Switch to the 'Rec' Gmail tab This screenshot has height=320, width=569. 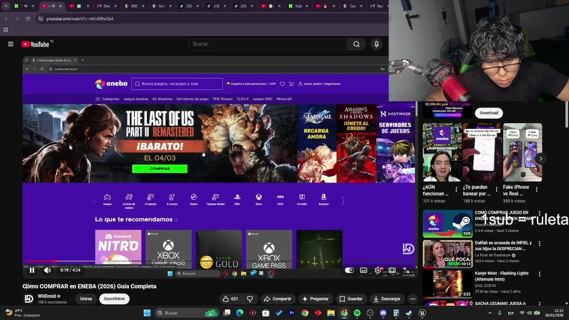point(378,6)
